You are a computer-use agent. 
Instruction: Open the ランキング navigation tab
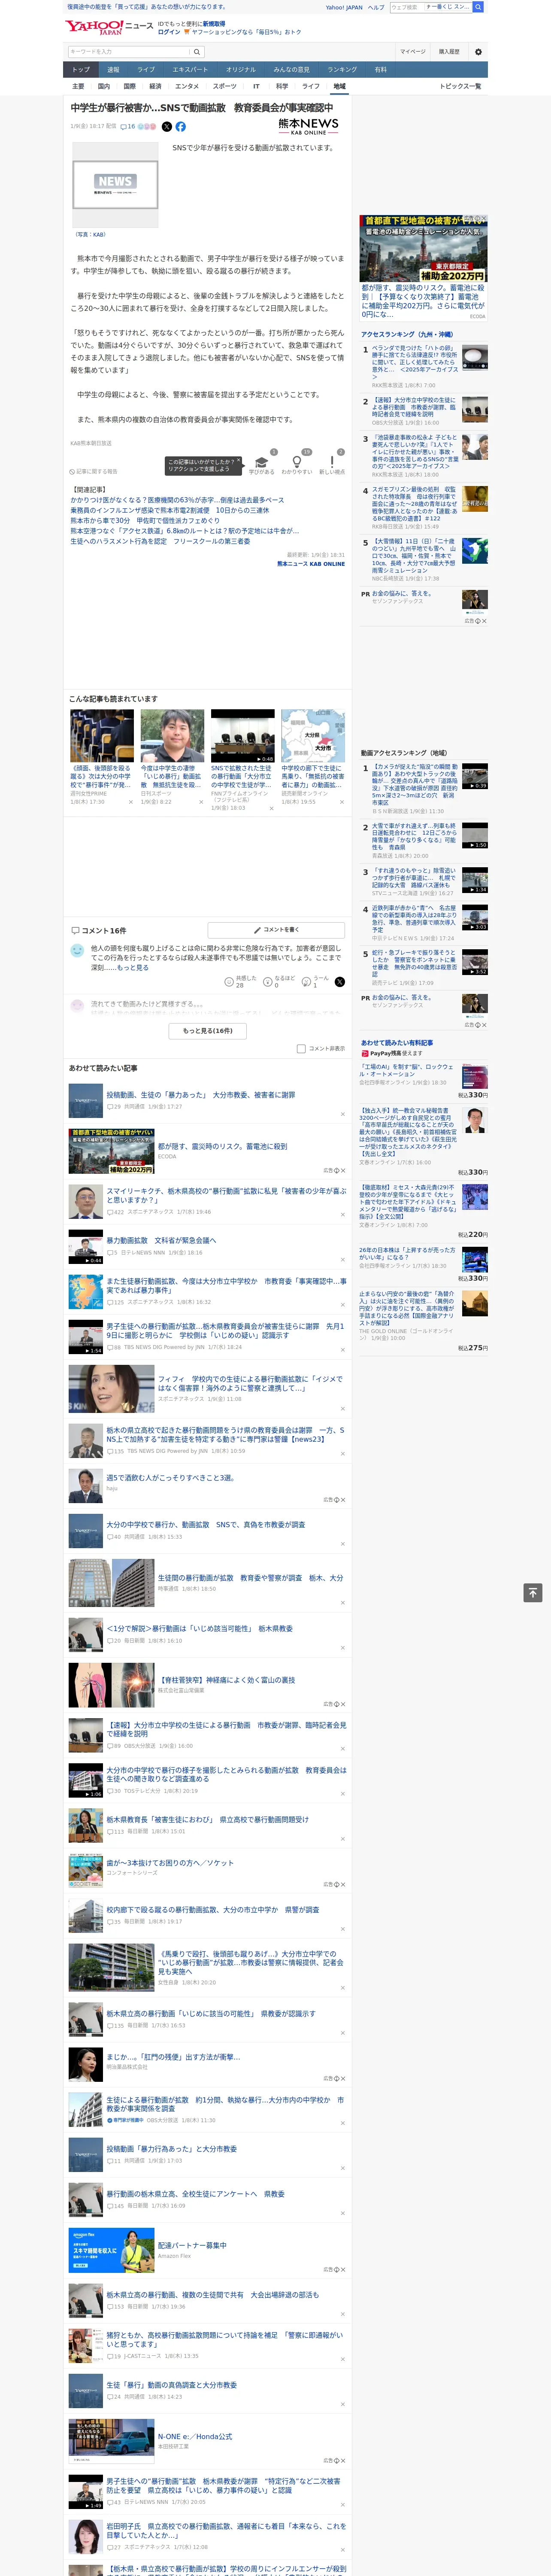click(x=342, y=69)
